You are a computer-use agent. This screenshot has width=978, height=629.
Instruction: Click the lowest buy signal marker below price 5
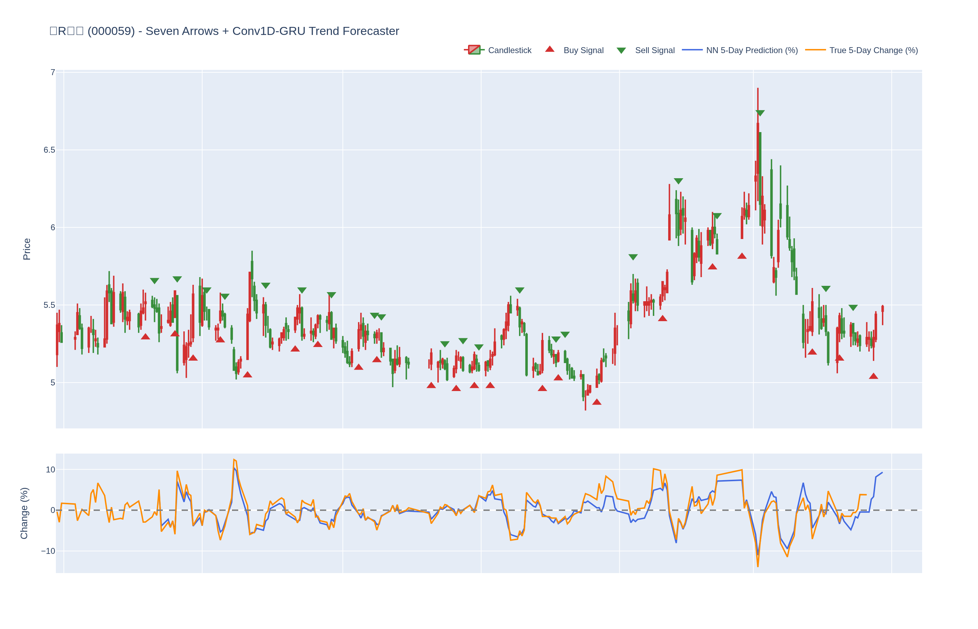(x=597, y=402)
